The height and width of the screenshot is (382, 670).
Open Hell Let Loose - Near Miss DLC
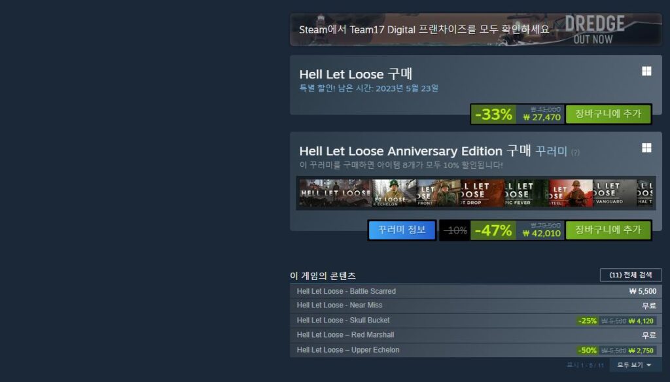click(x=476, y=305)
